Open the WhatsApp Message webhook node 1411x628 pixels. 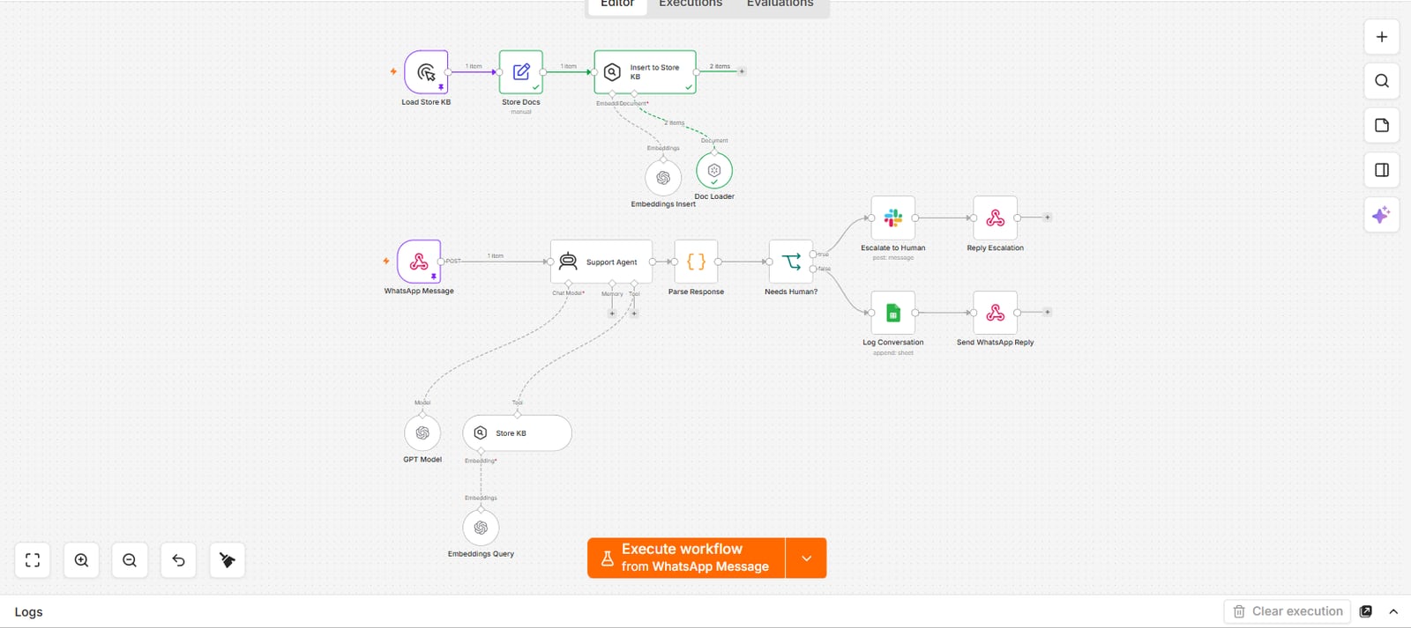click(x=419, y=262)
